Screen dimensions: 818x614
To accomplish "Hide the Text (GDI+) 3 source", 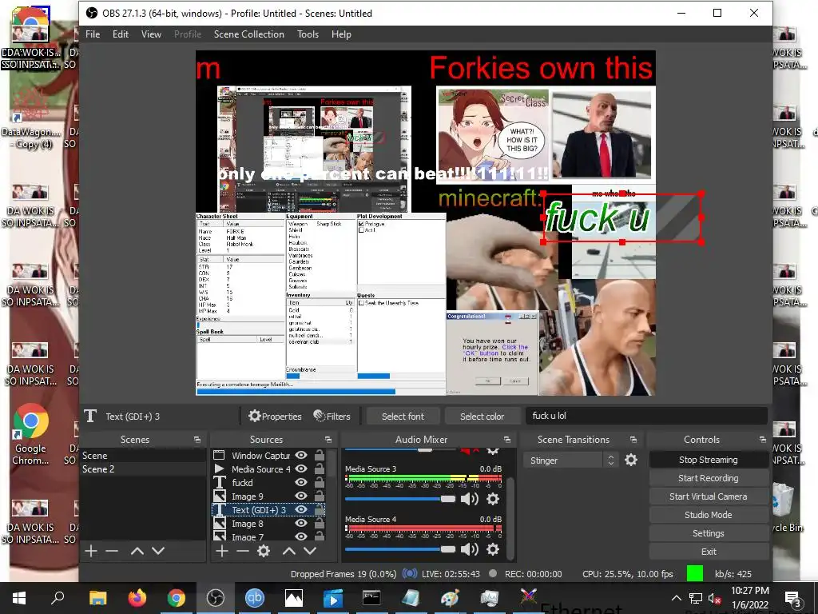I will pyautogui.click(x=301, y=509).
